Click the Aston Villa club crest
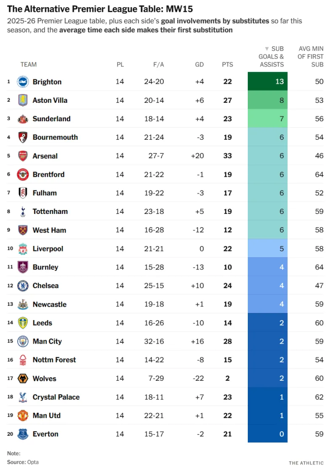 [x=23, y=100]
